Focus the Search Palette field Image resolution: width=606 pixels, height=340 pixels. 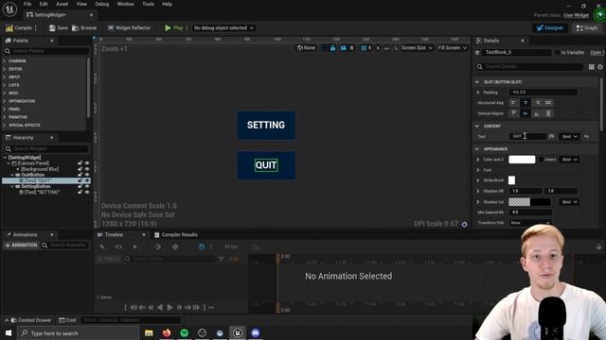pyautogui.click(x=46, y=51)
